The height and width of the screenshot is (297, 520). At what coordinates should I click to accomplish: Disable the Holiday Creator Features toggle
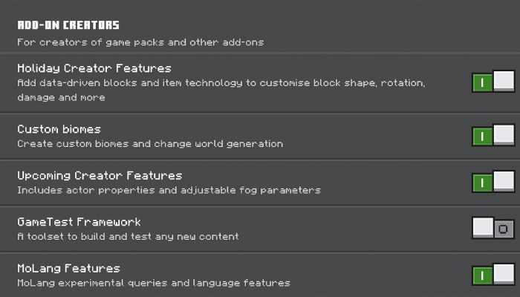[x=493, y=82]
